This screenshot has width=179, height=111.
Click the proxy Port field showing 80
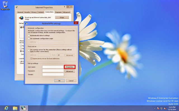[x=60, y=55]
